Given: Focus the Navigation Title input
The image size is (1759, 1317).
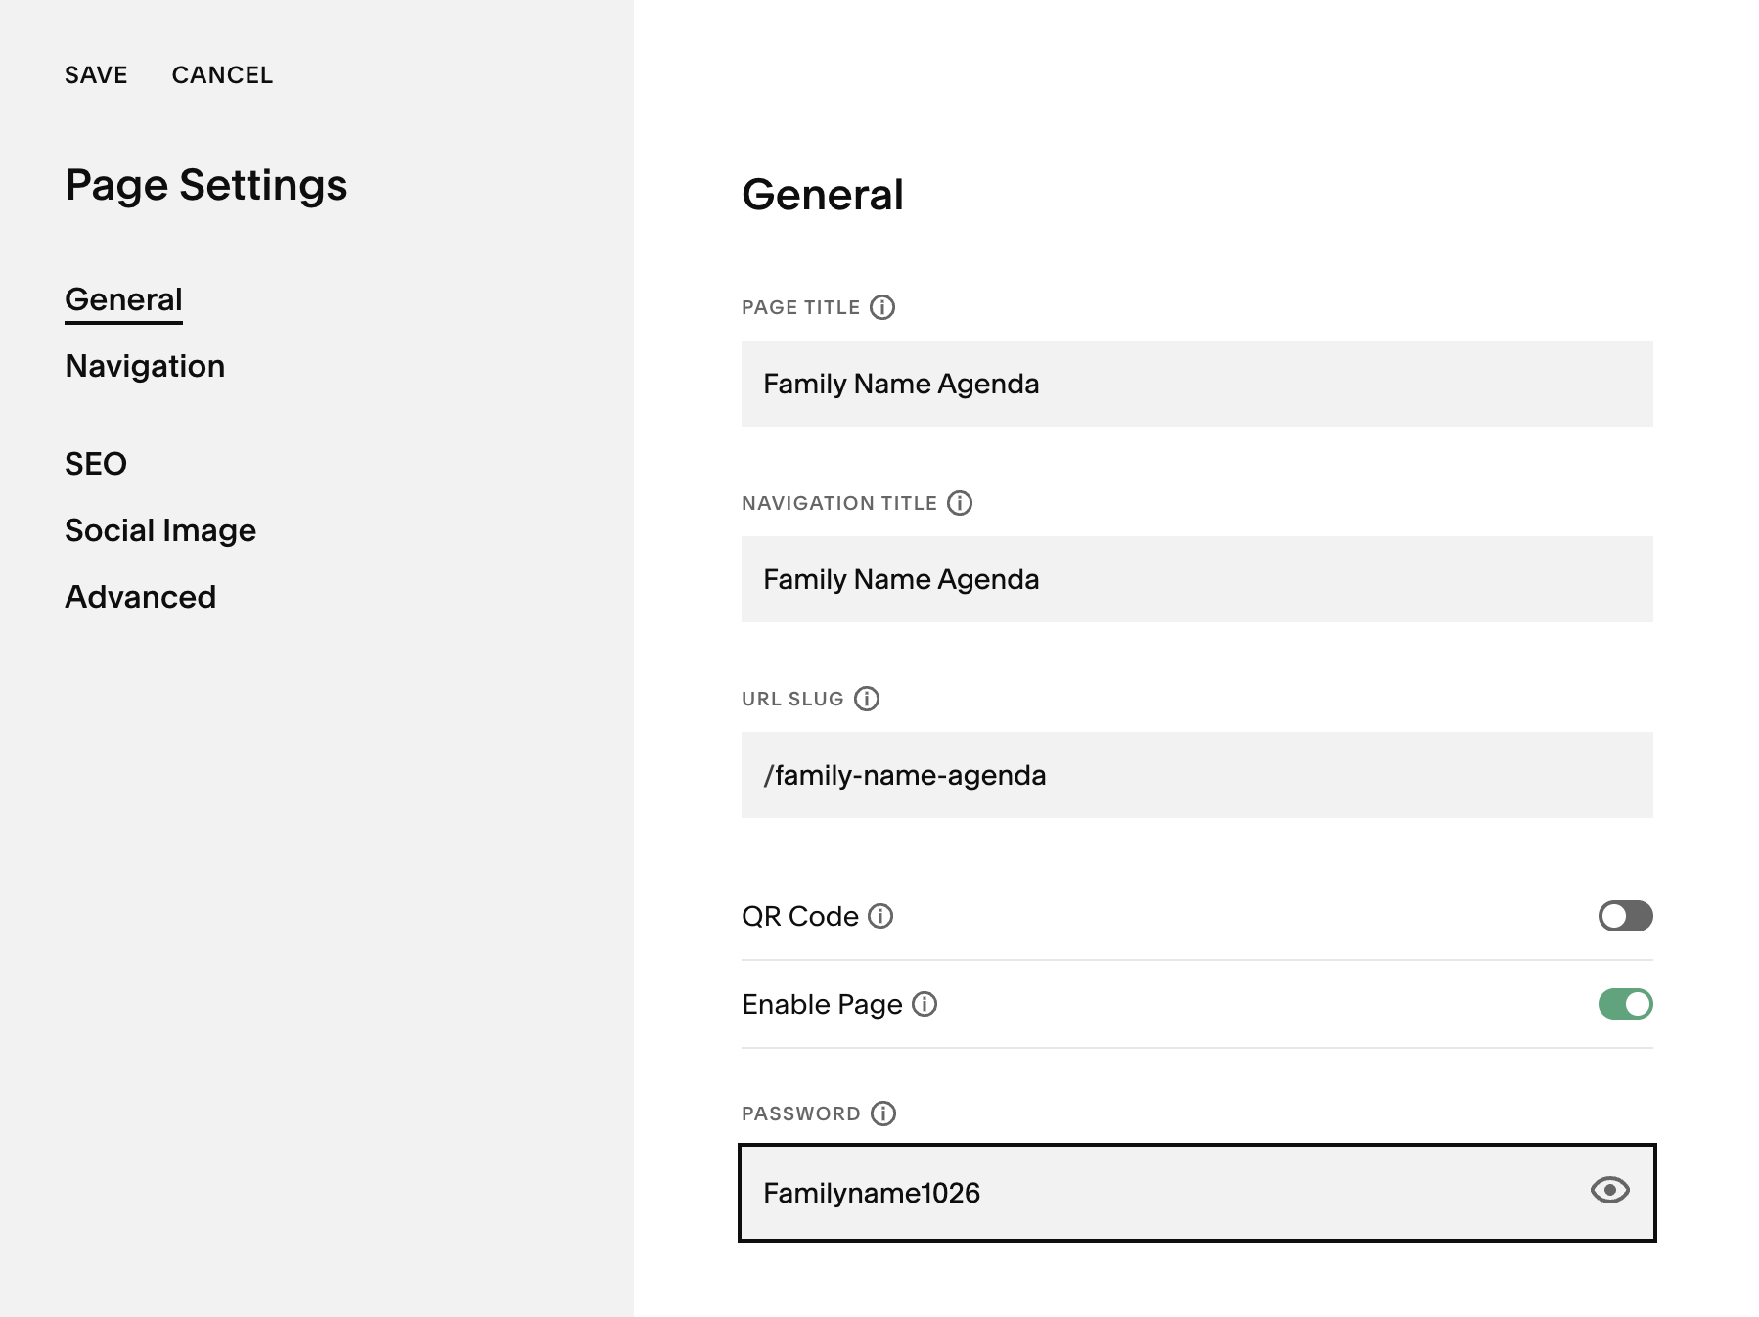Looking at the screenshot, I should pyautogui.click(x=1196, y=579).
